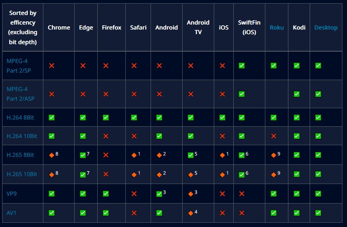Click orange diamond for Chrome H.265 8Bit
The height and width of the screenshot is (227, 347).
pyautogui.click(x=51, y=155)
